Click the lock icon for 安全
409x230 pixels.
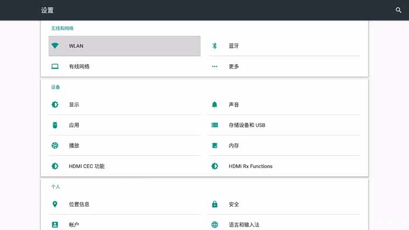214,204
